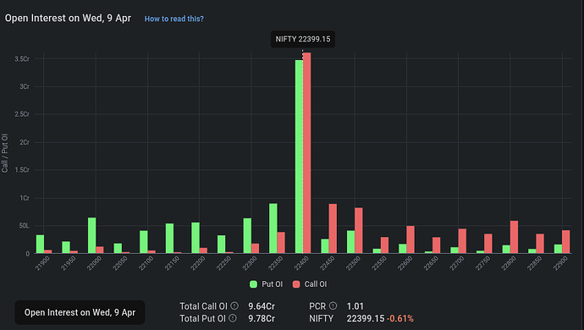This screenshot has height=330, width=584.
Task: Click the 22400 strike label on x-axis
Action: pos(301,263)
